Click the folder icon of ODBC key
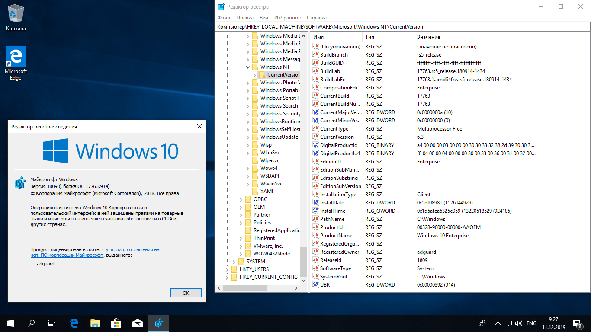The height and width of the screenshot is (332, 591). coord(248,199)
